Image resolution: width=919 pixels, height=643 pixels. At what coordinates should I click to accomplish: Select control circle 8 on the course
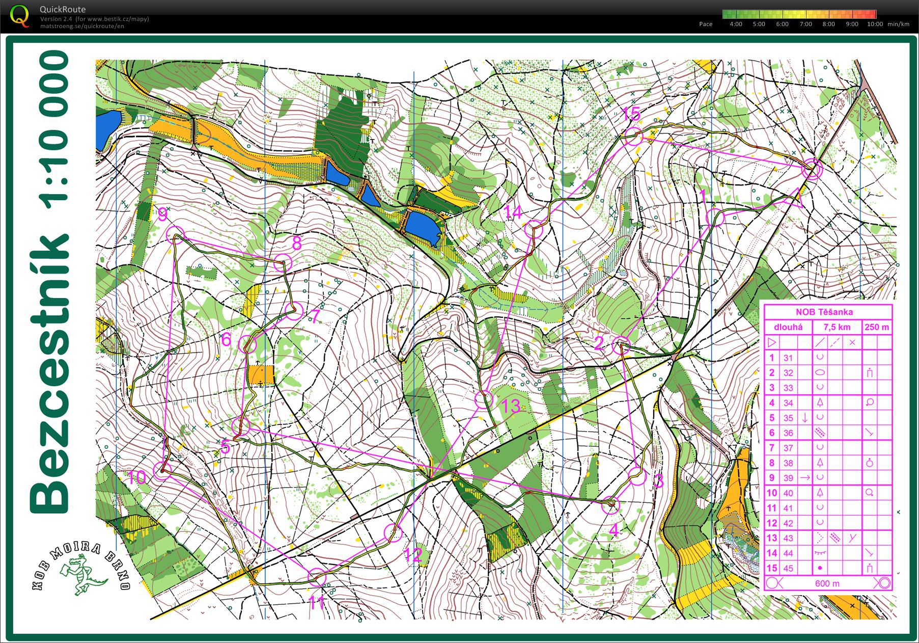283,263
